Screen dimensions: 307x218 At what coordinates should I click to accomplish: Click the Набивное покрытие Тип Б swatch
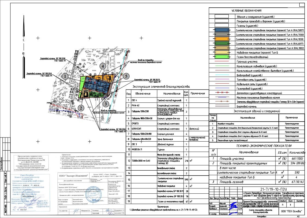point(222,53)
